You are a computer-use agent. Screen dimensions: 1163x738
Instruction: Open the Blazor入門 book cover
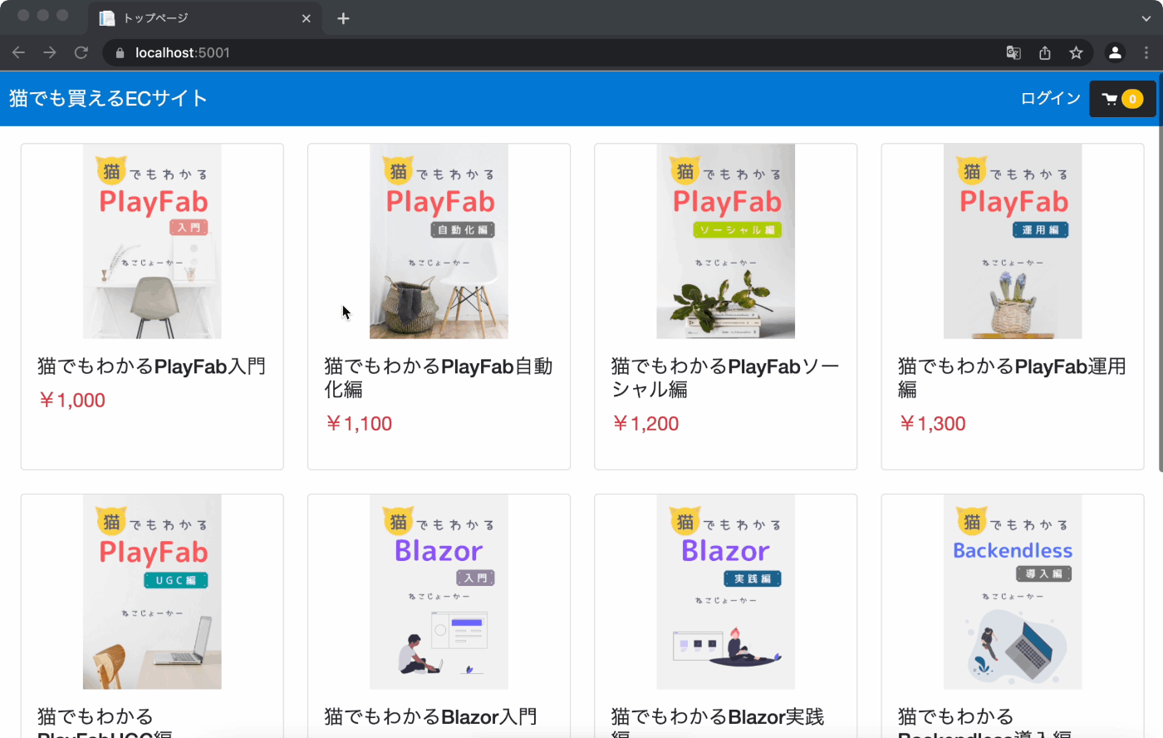[x=439, y=592]
